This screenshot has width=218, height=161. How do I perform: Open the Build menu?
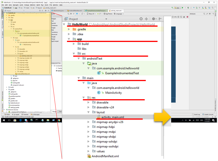(38, 5)
